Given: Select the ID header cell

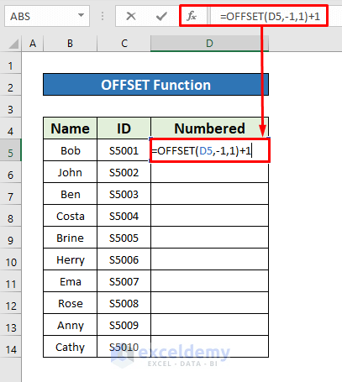Looking at the screenshot, I should (x=124, y=128).
